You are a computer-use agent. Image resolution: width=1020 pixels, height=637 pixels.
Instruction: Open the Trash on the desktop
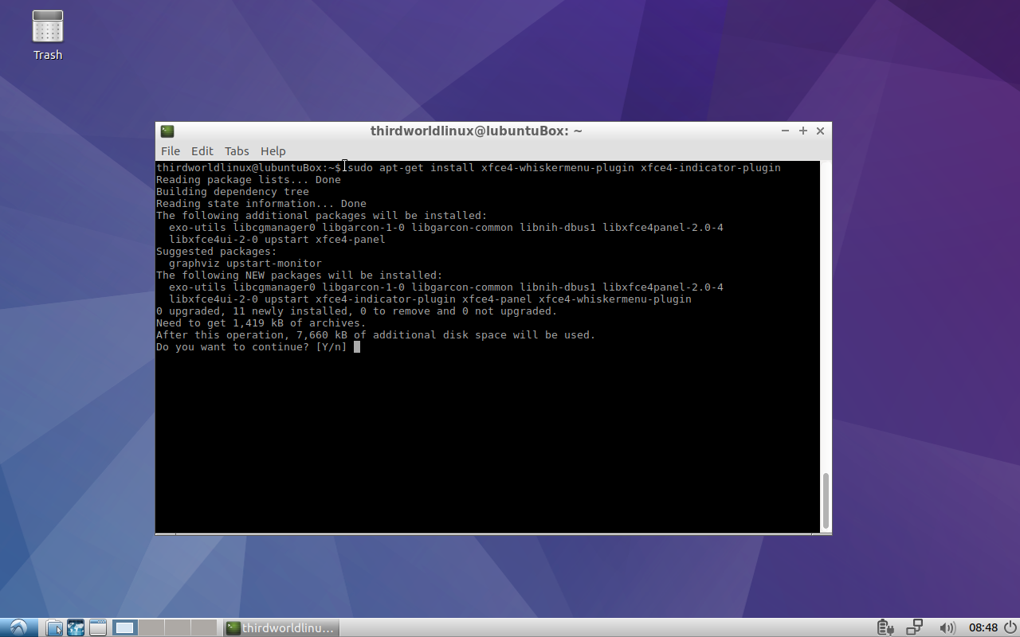coord(47,28)
